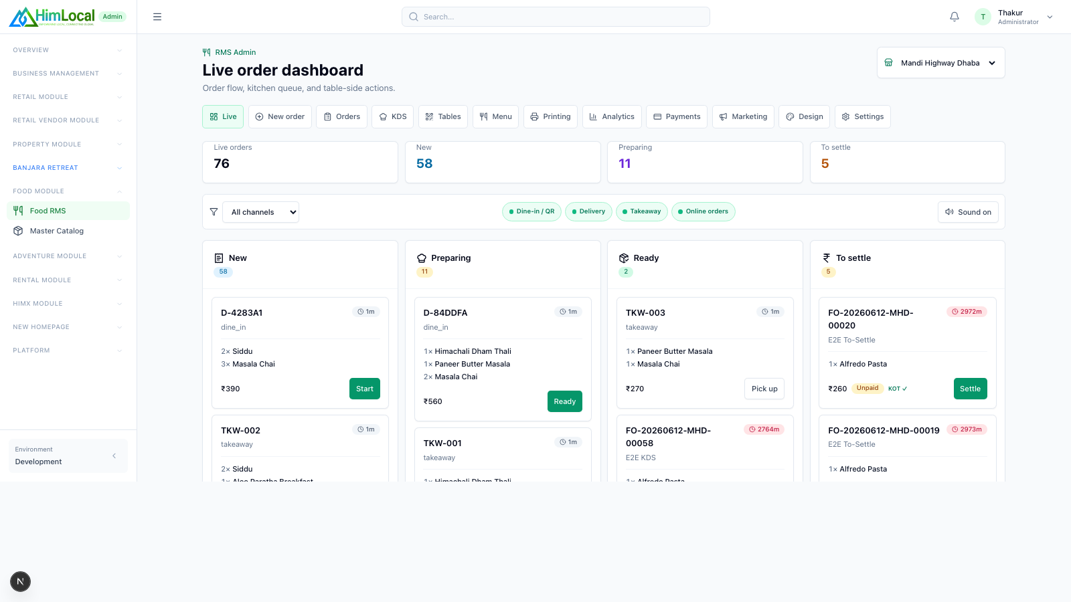Click the HimLocal logo
Image resolution: width=1071 pixels, height=602 pixels.
pos(52,17)
